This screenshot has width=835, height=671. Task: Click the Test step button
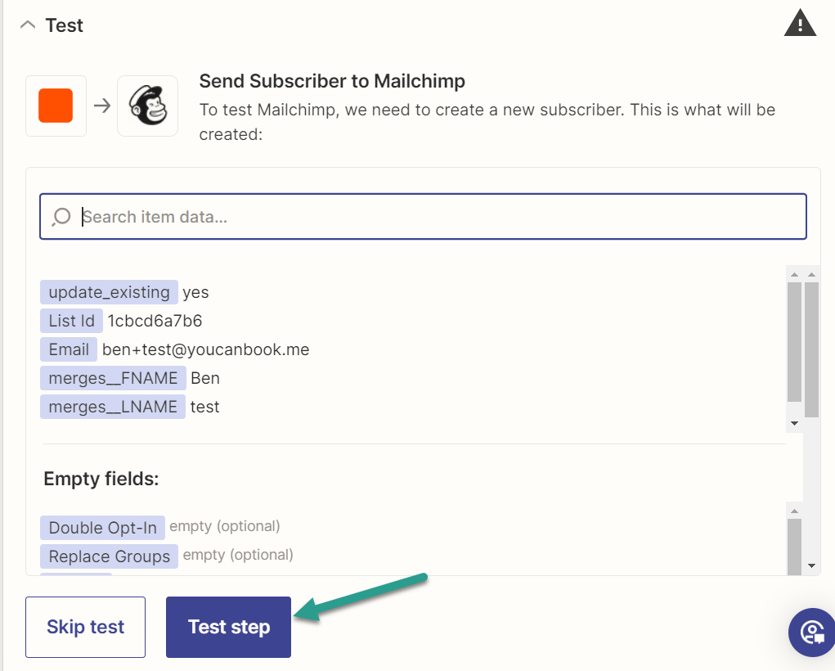228,627
